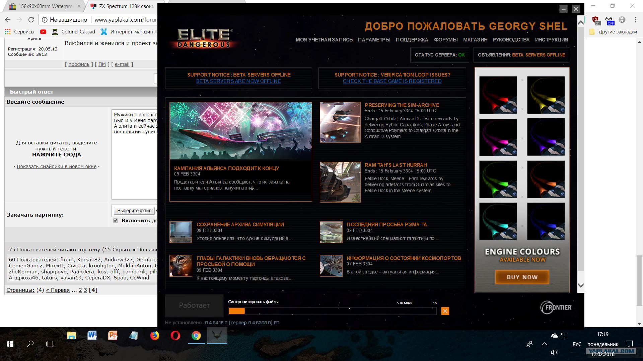Open the Сервисы apps bookmark
Image resolution: width=643 pixels, height=361 pixels.
pyautogui.click(x=19, y=32)
